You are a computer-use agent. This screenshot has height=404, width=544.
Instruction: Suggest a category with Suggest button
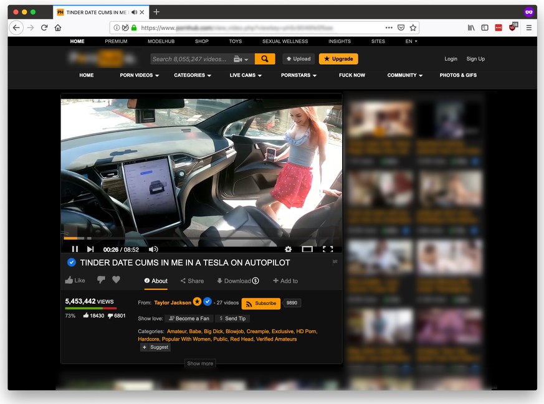155,347
